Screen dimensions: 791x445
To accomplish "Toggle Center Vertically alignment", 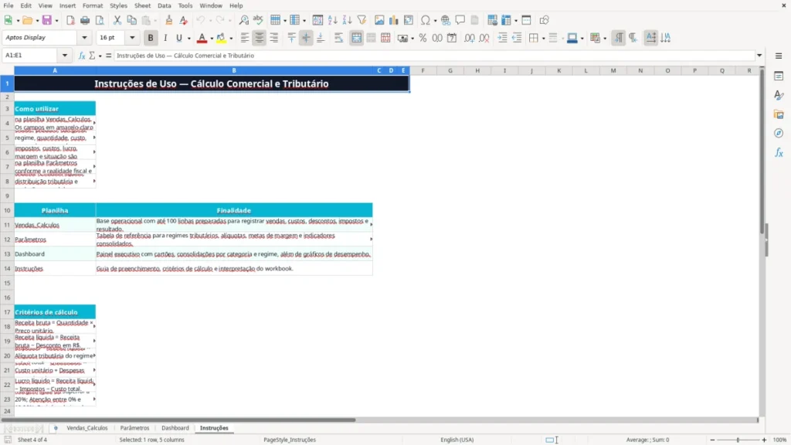I will click(306, 38).
